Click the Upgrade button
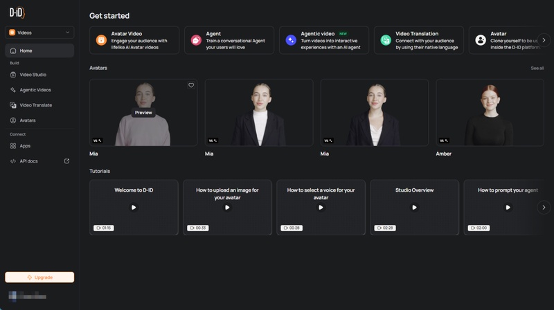554x310 pixels. [39, 277]
